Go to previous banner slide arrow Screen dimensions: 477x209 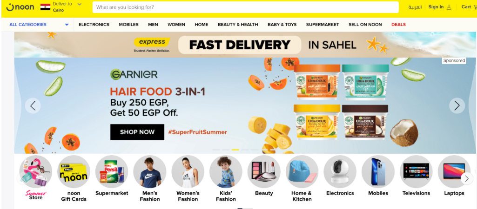33,106
